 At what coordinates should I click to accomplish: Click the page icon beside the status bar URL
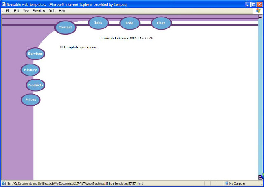[4, 183]
